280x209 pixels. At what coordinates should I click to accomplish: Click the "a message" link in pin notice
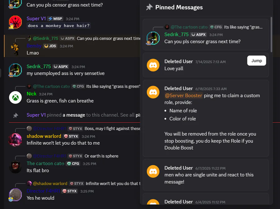[74, 115]
